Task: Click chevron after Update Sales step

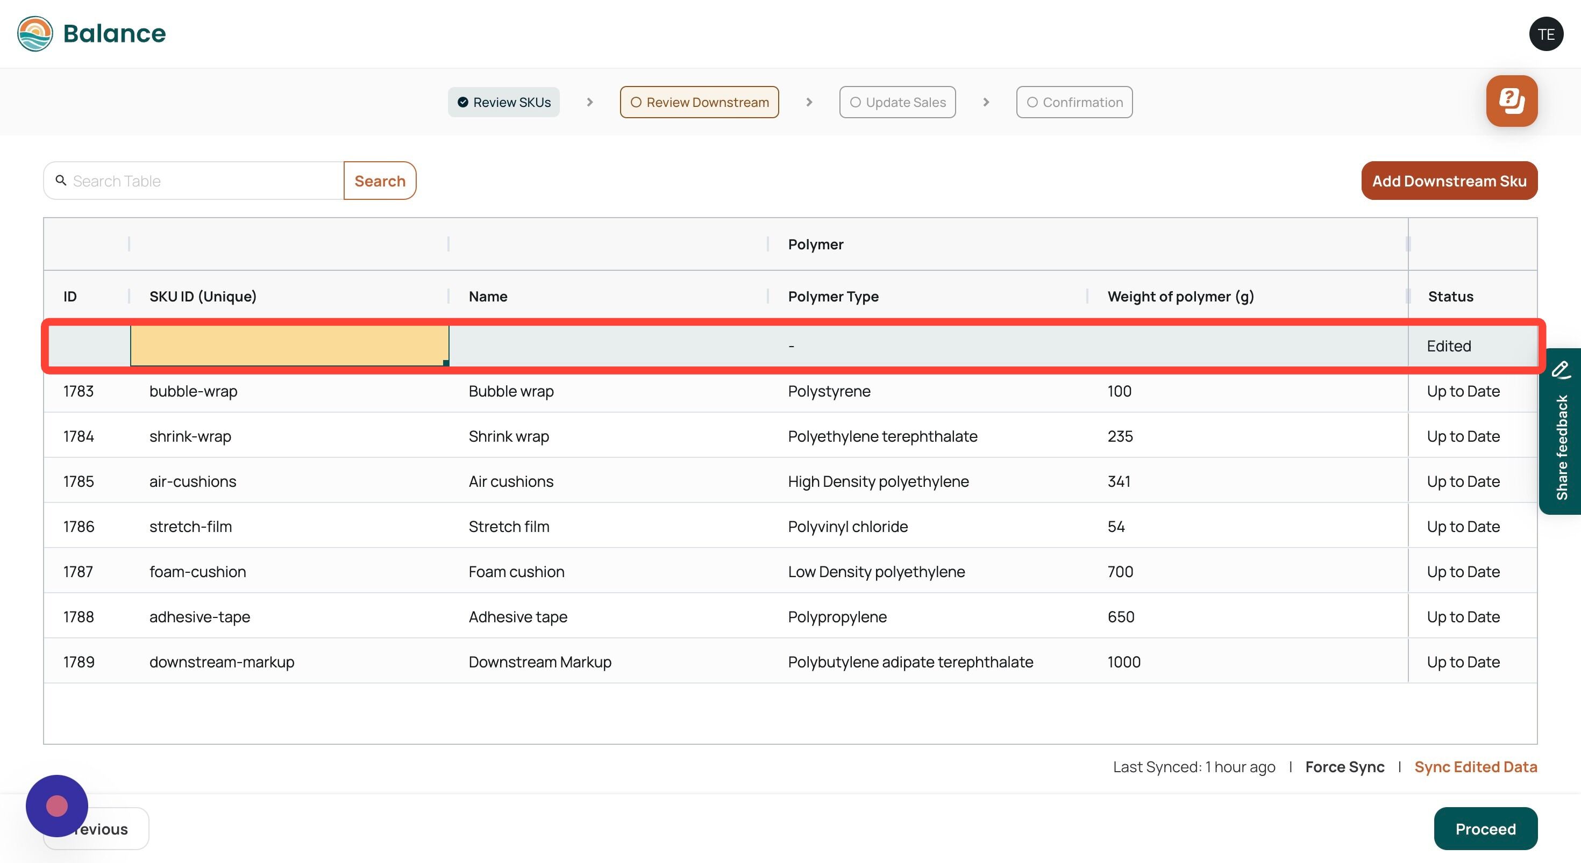Action: [x=986, y=103]
